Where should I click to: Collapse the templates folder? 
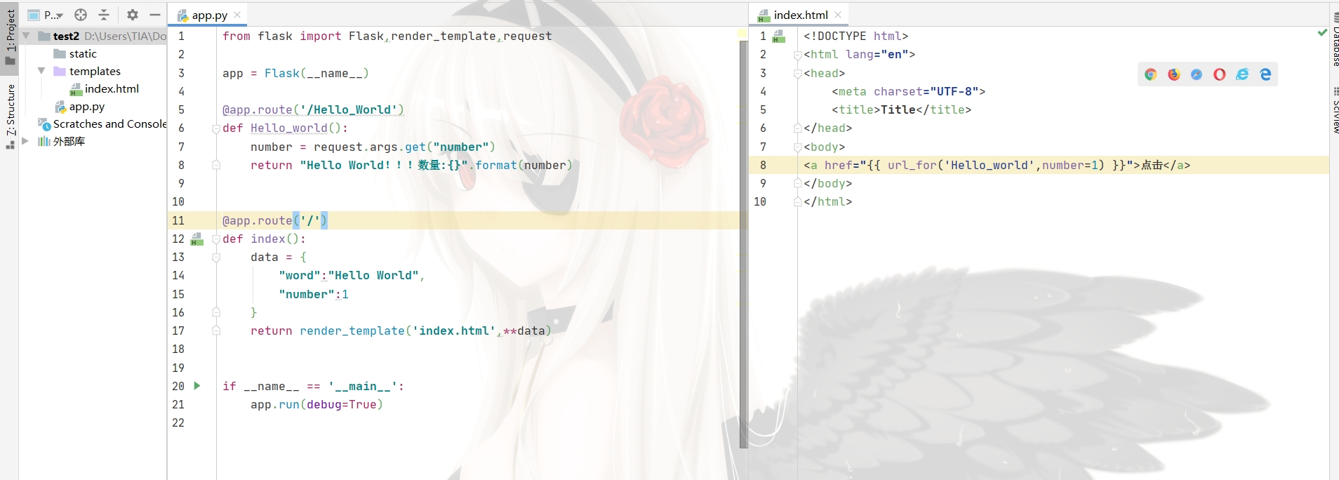click(41, 71)
